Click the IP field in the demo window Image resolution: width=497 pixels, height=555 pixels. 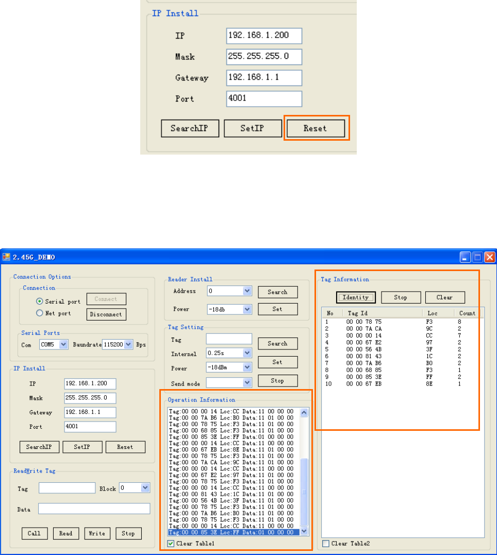tap(90, 384)
